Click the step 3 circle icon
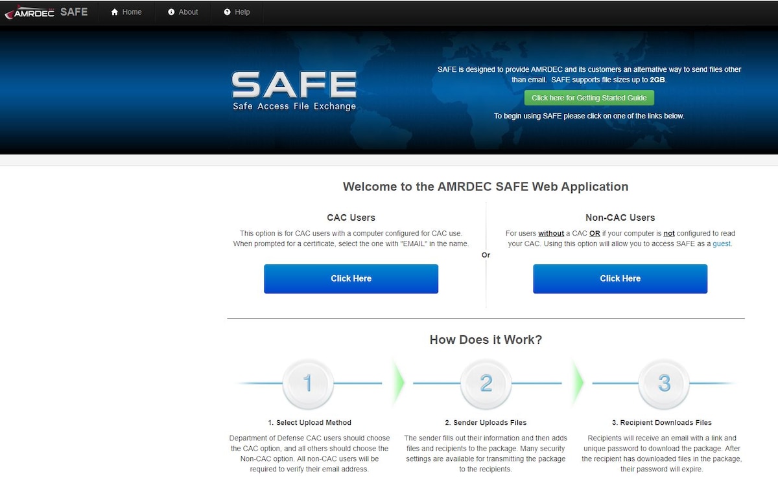This screenshot has width=778, height=483. [x=664, y=384]
